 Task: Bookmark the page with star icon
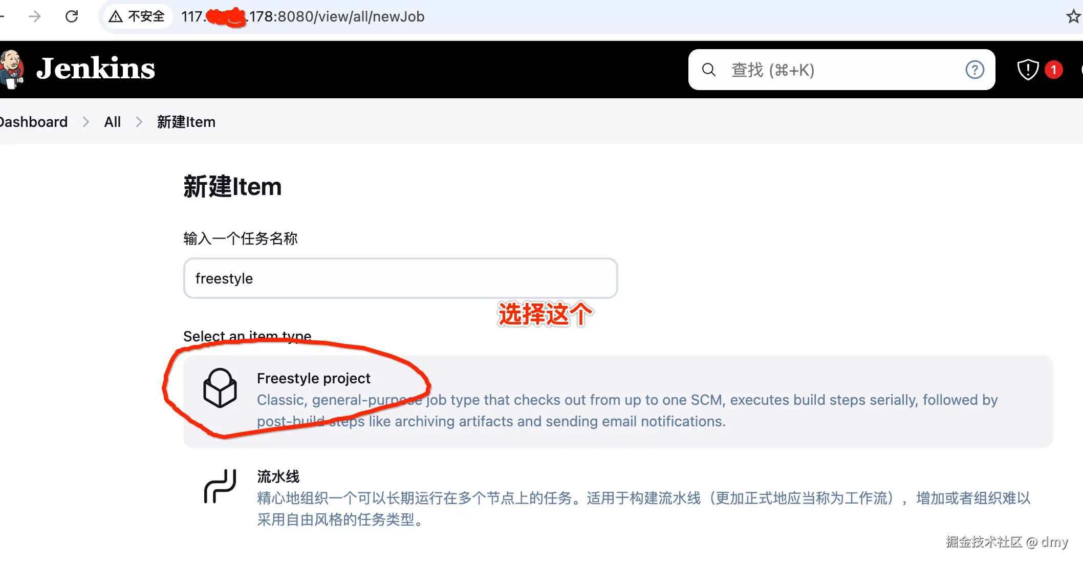tap(1073, 16)
